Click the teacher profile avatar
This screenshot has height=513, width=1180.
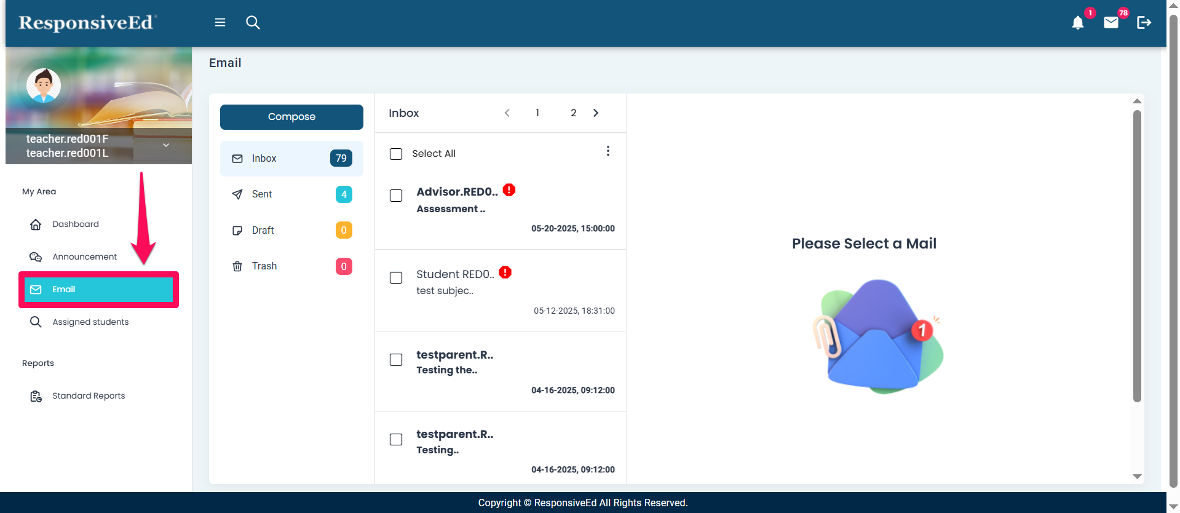(44, 85)
